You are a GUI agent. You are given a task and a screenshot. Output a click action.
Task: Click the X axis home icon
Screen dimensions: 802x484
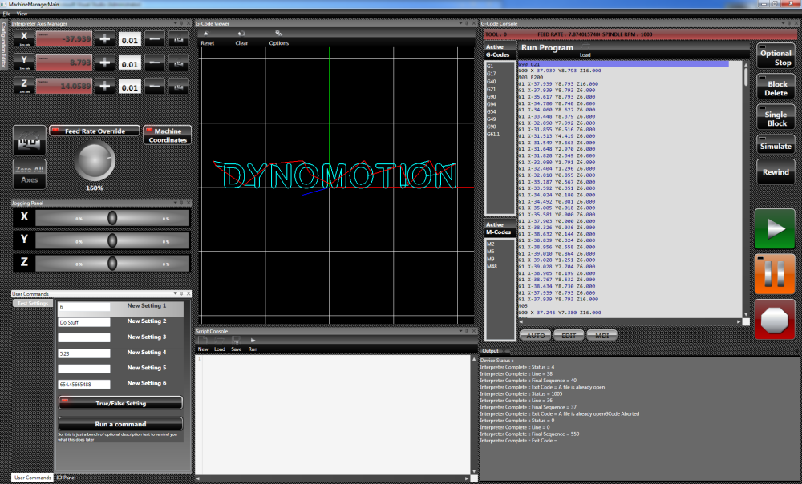point(179,38)
